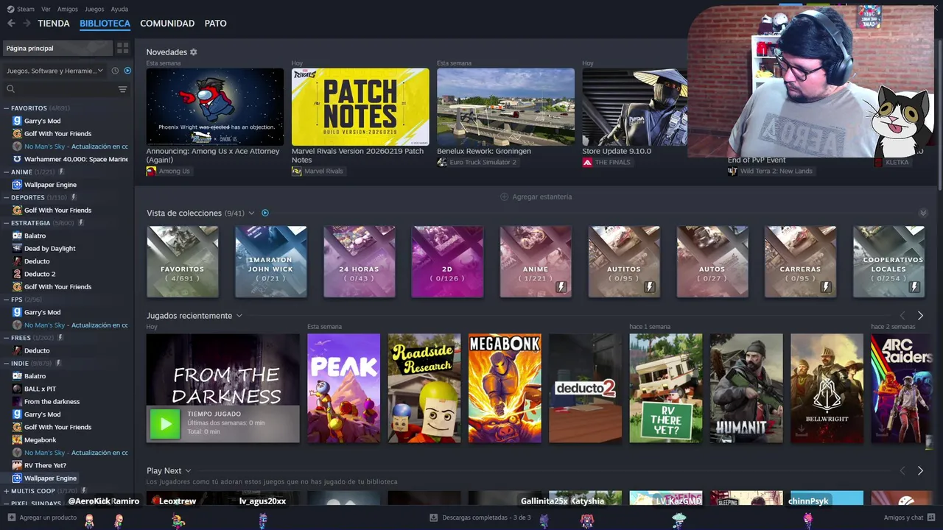Show next recently played games arrow
Image resolution: width=943 pixels, height=530 pixels.
point(920,316)
